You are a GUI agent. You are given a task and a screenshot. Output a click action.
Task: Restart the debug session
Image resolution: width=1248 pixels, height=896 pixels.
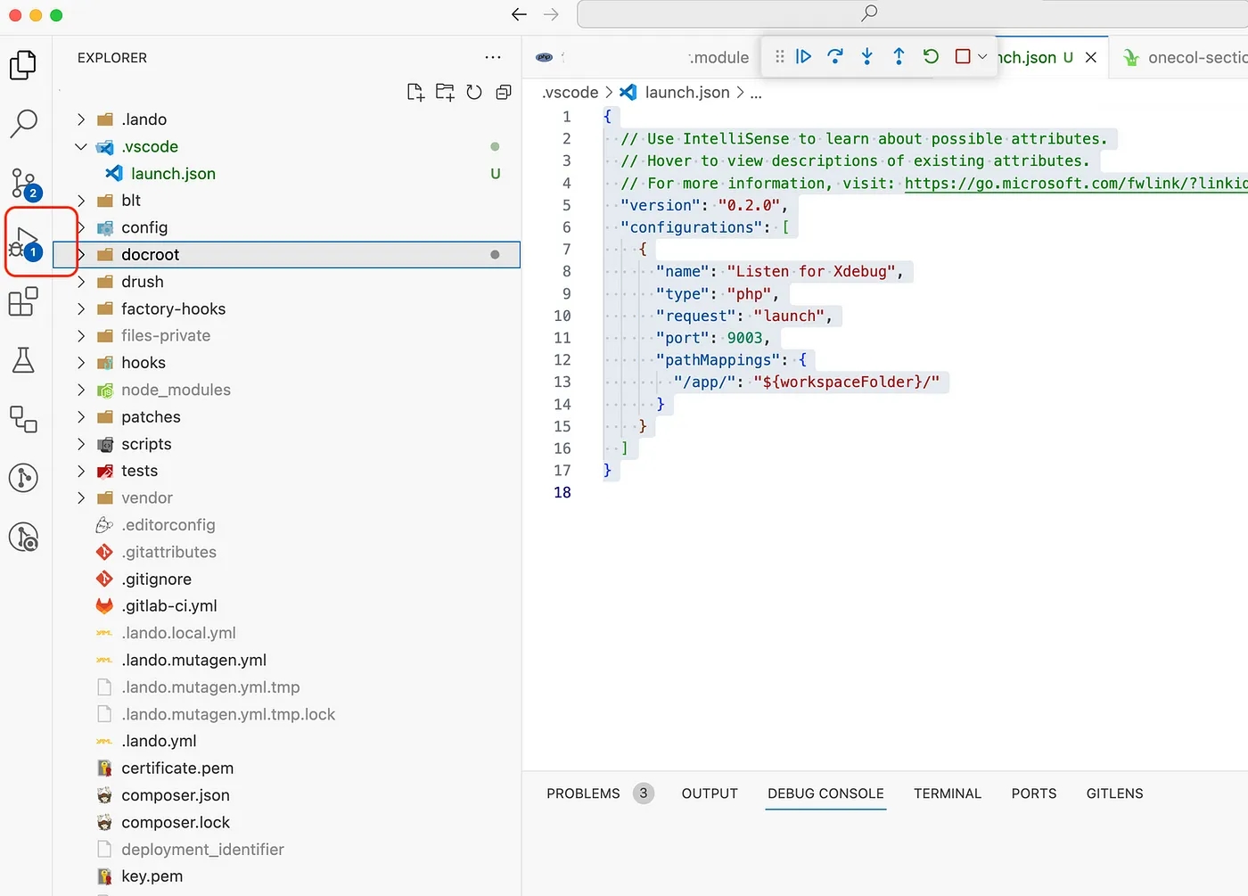(931, 56)
